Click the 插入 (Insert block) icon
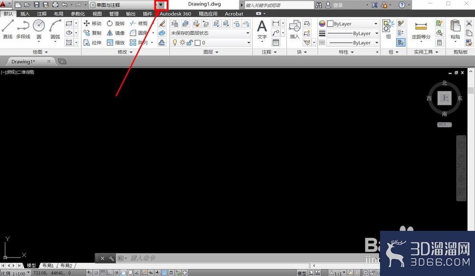This screenshot has width=475, height=276. (294, 29)
